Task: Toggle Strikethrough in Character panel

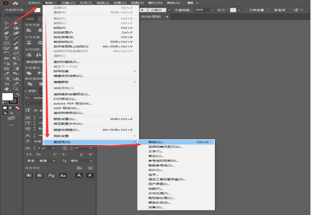Action: [x=90, y=154]
